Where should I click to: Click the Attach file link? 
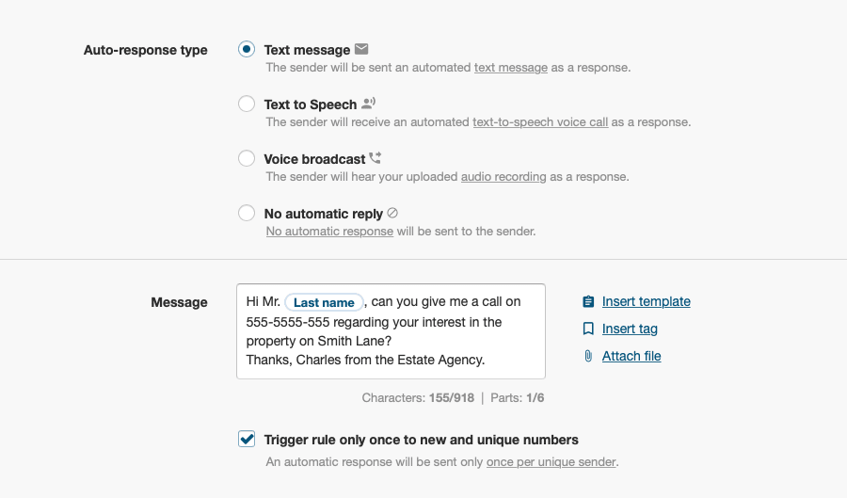631,357
